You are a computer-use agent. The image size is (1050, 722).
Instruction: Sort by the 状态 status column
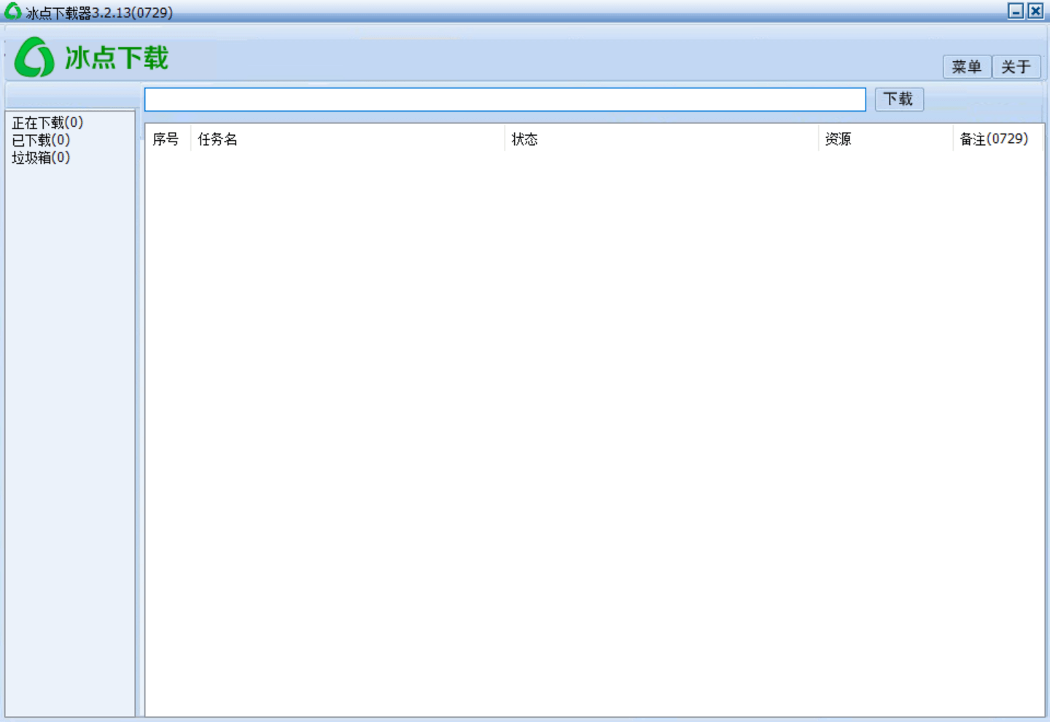pos(525,139)
